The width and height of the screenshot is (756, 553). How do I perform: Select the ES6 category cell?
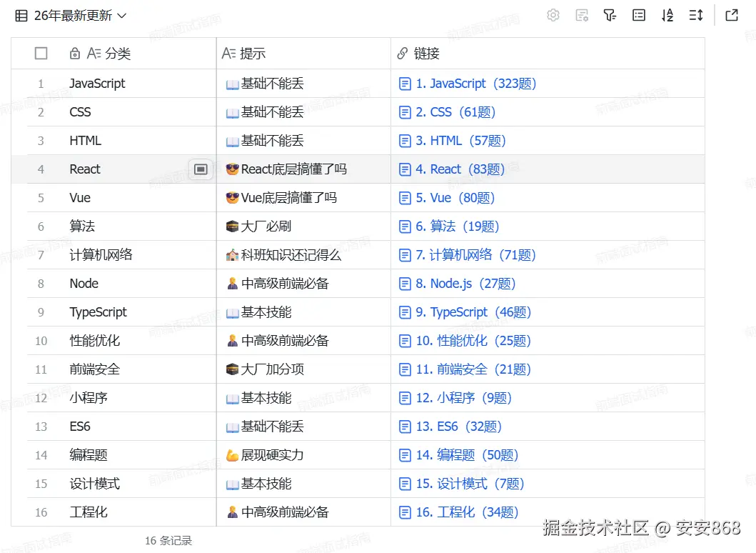coord(135,427)
